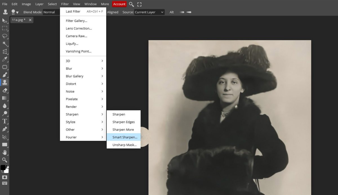Toggle the large brush pressure icon
338x195 pixels.
(x=189, y=12)
